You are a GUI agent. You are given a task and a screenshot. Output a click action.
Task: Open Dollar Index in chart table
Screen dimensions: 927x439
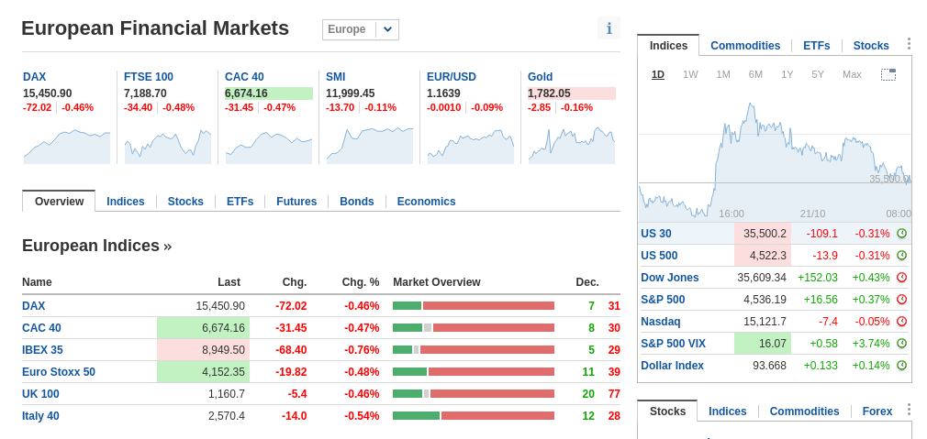[x=672, y=366]
